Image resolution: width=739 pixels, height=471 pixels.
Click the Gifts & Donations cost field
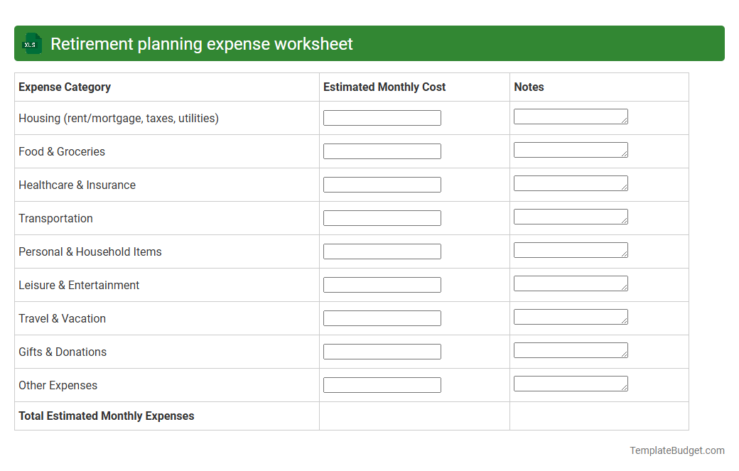(x=382, y=351)
